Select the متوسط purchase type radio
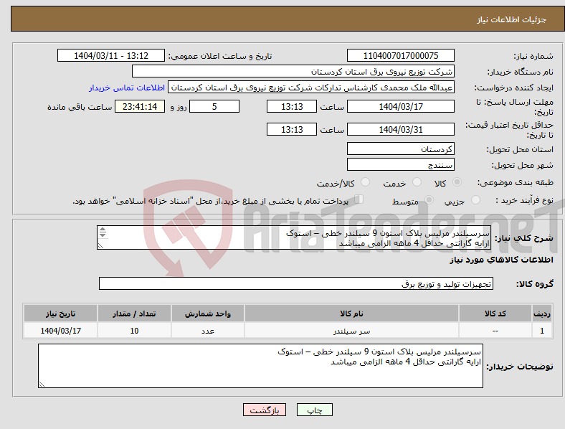This screenshot has width=565, height=429. 429,199
